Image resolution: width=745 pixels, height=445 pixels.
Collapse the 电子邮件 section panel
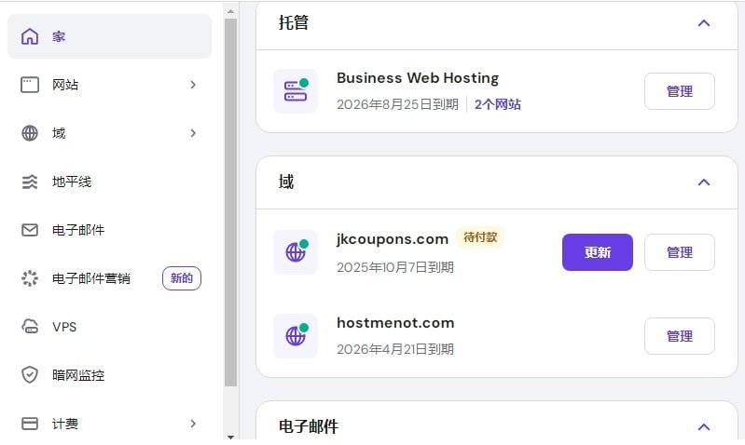click(x=704, y=426)
